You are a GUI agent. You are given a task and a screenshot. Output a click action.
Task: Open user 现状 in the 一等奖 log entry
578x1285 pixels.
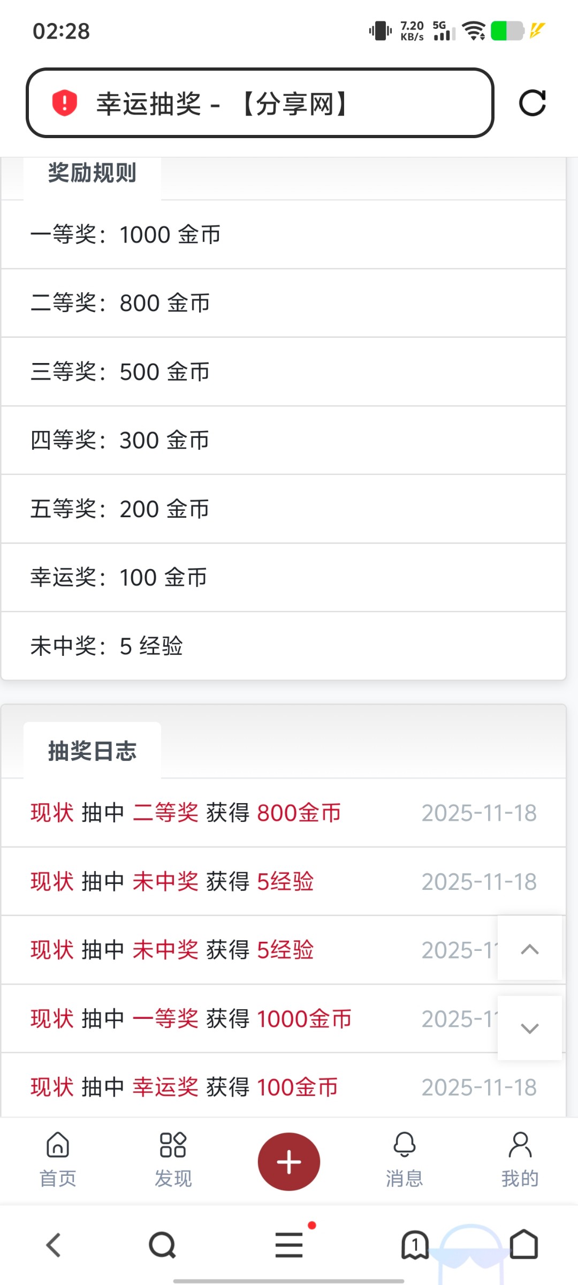pyautogui.click(x=52, y=1019)
